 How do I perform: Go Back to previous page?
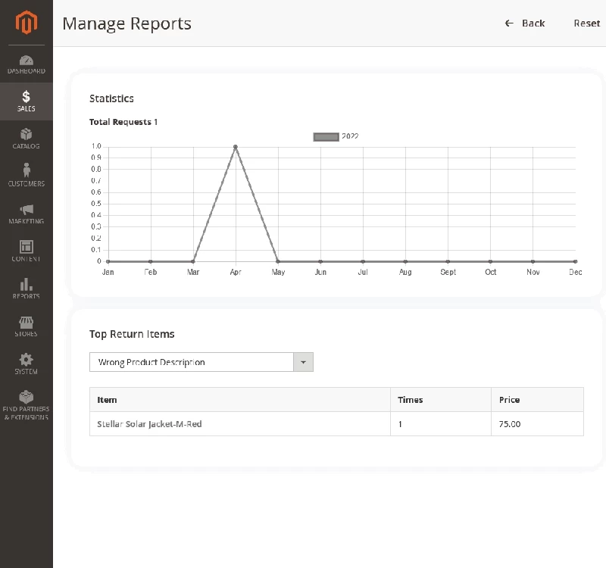coord(525,23)
